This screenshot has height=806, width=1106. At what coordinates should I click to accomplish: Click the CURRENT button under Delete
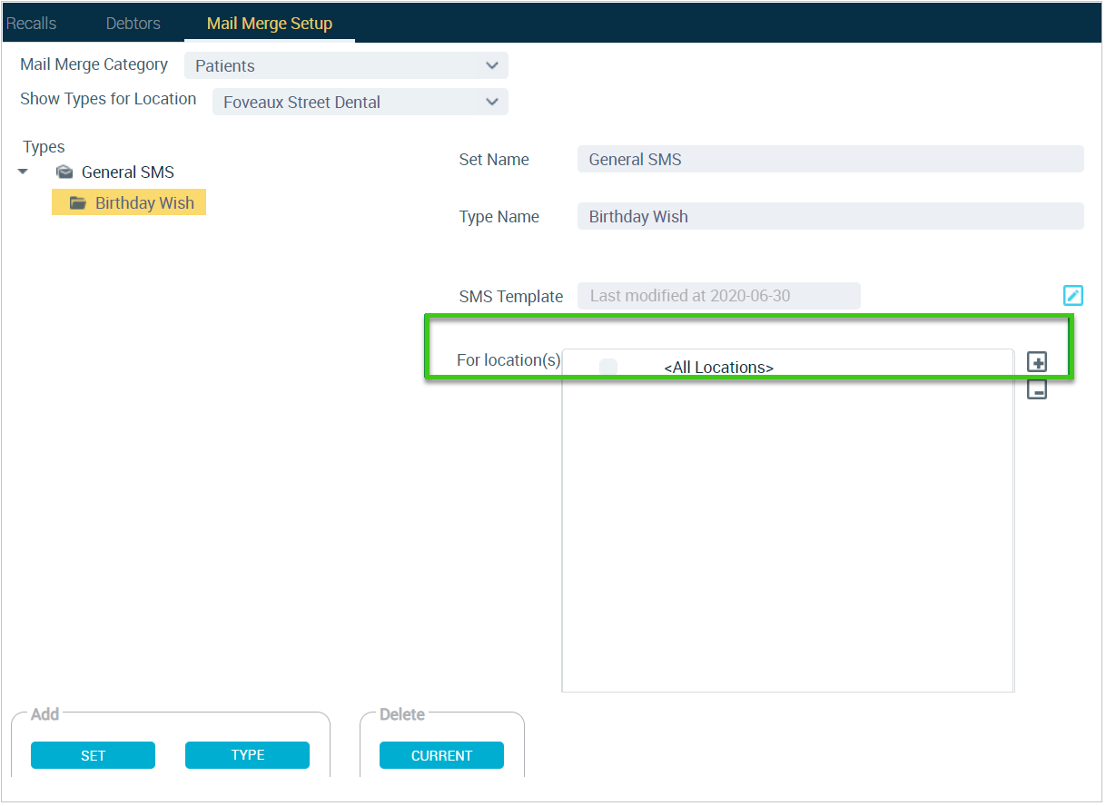coord(441,755)
